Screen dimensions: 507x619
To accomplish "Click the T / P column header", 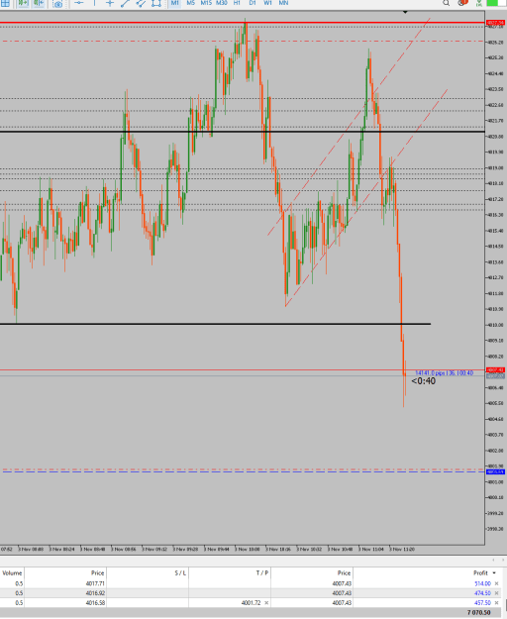I will 230,572.
